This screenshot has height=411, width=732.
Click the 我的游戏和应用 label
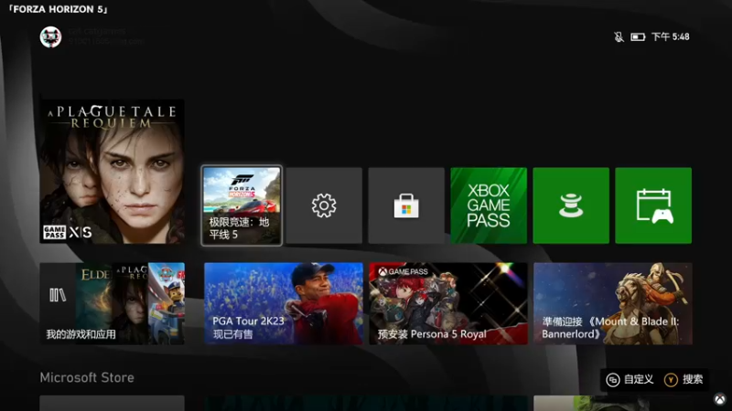(81, 334)
